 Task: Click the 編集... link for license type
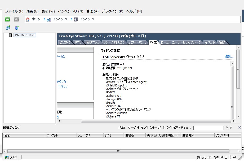[x=229, y=56]
